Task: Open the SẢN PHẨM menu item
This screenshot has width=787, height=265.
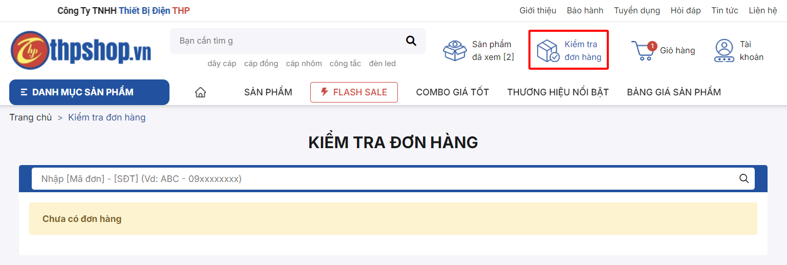Action: [268, 92]
